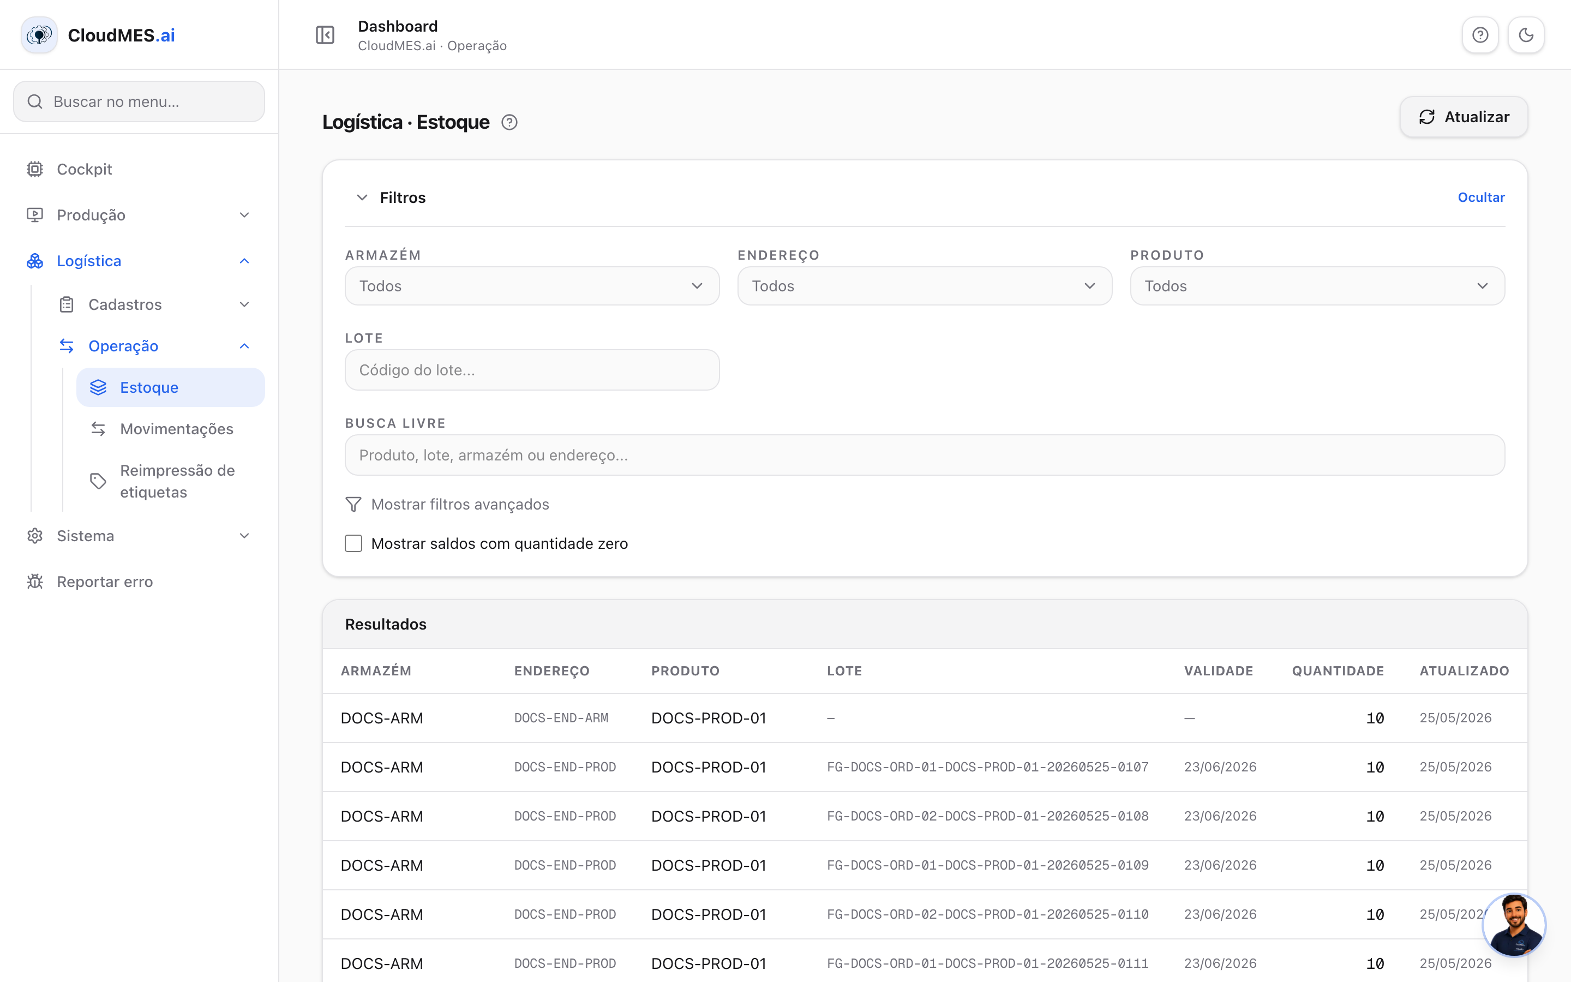Click the Resultados heading
The width and height of the screenshot is (1571, 982).
click(386, 624)
